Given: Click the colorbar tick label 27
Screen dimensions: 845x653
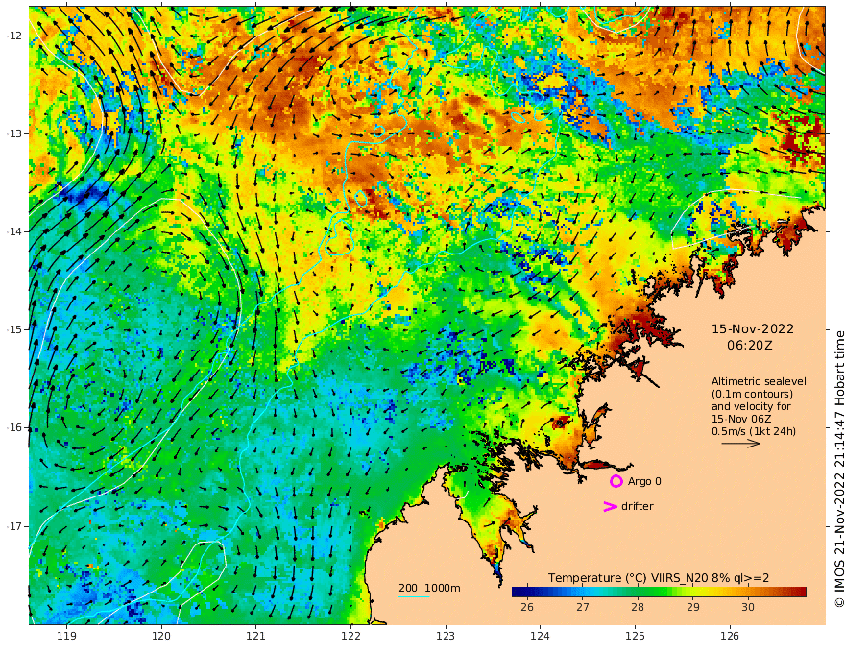Looking at the screenshot, I should (582, 607).
